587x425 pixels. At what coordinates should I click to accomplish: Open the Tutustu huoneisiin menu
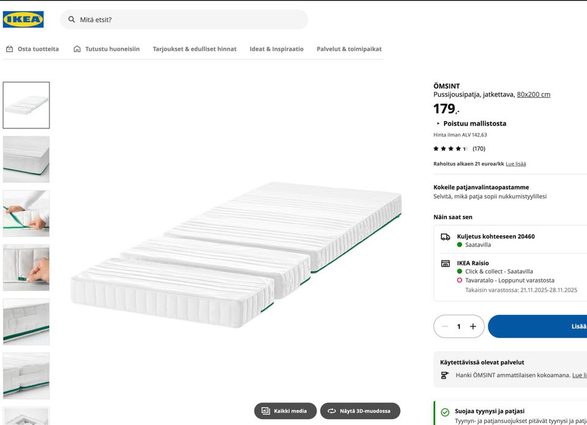106,49
